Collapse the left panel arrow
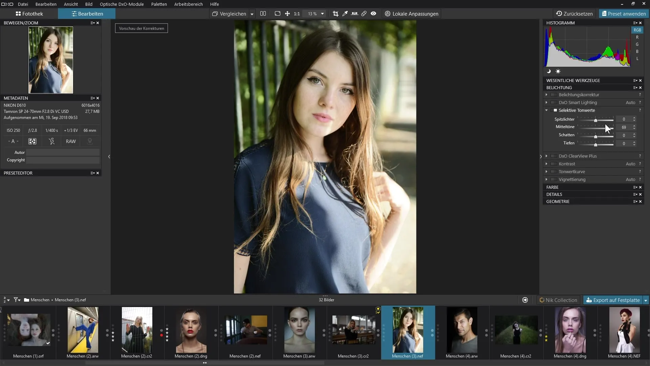Image resolution: width=650 pixels, height=366 pixels. point(109,157)
